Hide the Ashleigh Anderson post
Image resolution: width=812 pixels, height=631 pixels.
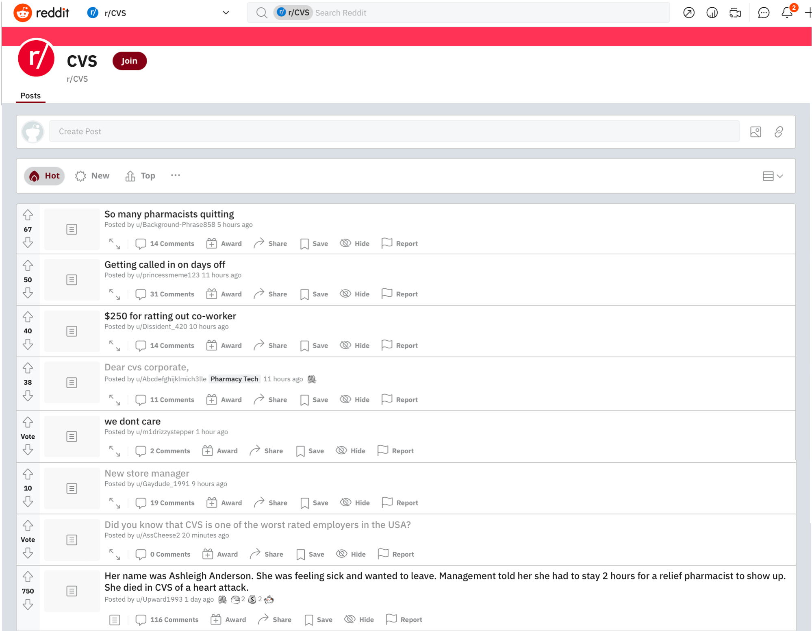(x=359, y=620)
